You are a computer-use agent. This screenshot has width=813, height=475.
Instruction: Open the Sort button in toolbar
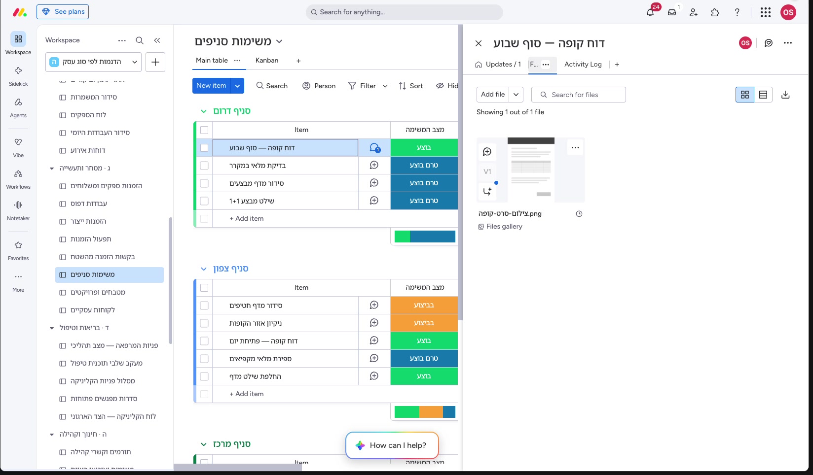411,86
